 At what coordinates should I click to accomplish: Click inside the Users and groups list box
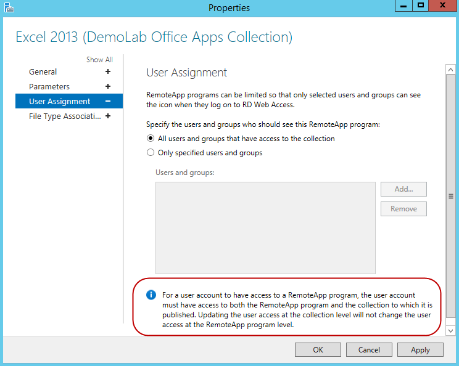(x=265, y=227)
